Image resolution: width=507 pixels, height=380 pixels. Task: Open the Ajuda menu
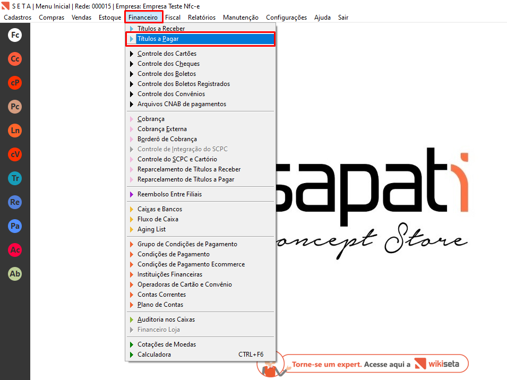(322, 18)
